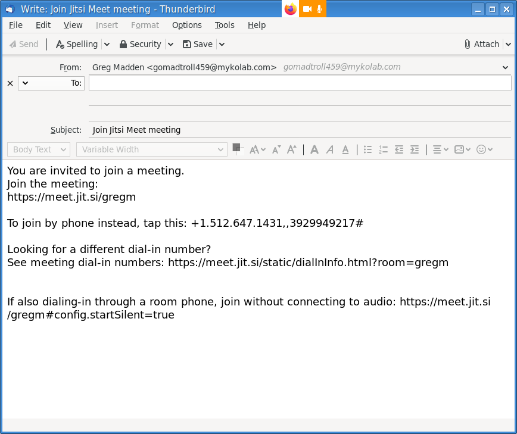Open the Format menu
This screenshot has height=434, width=517.
tap(145, 25)
